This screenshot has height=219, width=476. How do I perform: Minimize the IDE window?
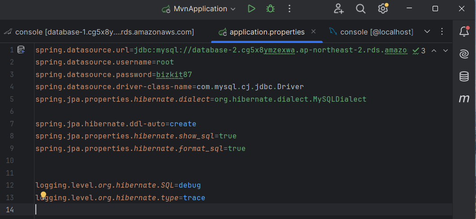(408, 9)
